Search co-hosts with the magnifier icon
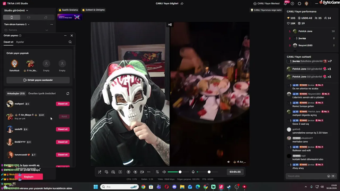This screenshot has height=191, width=340. click(x=70, y=42)
